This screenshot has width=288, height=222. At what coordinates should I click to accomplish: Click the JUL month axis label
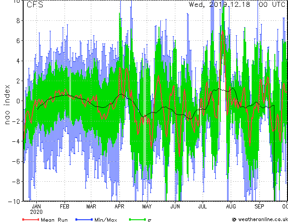[x=203, y=207]
